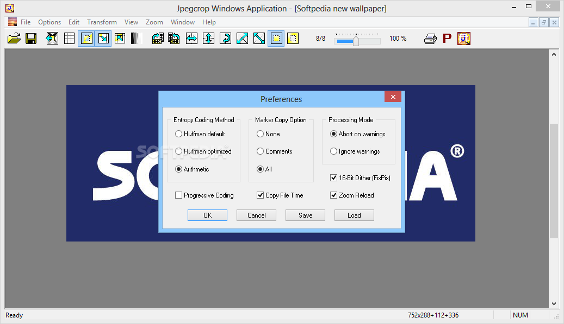The image size is (564, 324).
Task: Toggle the grid display icon
Action: pyautogui.click(x=69, y=39)
